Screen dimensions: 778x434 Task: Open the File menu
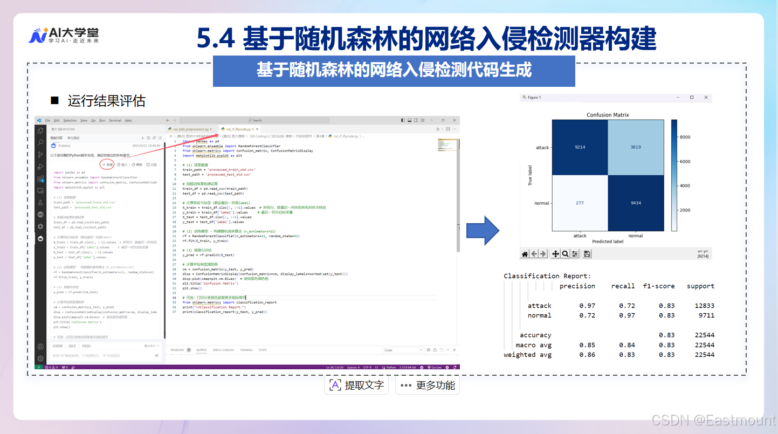47,120
